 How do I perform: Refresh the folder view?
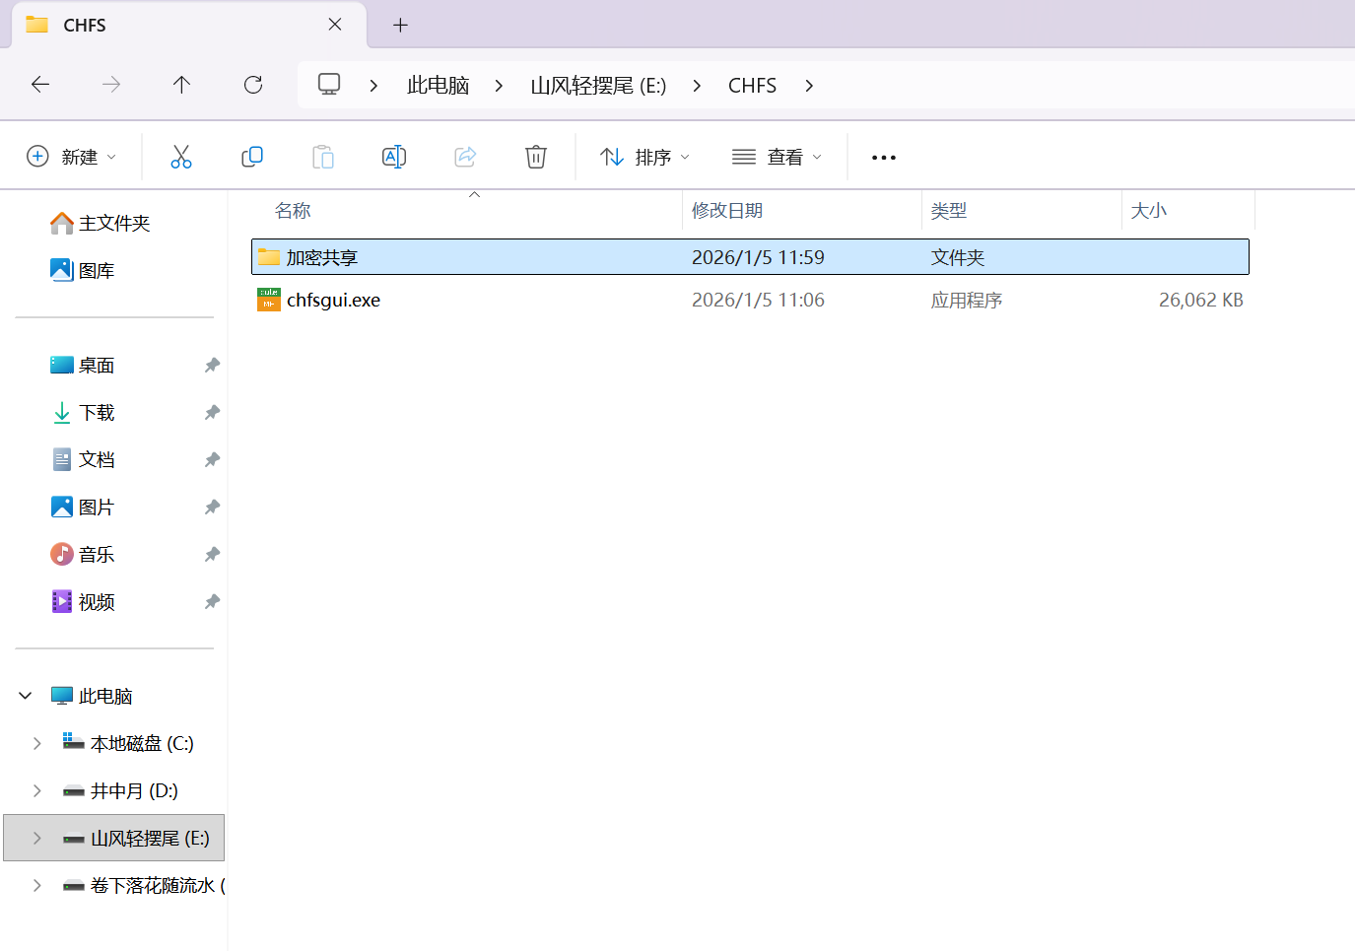pos(252,85)
